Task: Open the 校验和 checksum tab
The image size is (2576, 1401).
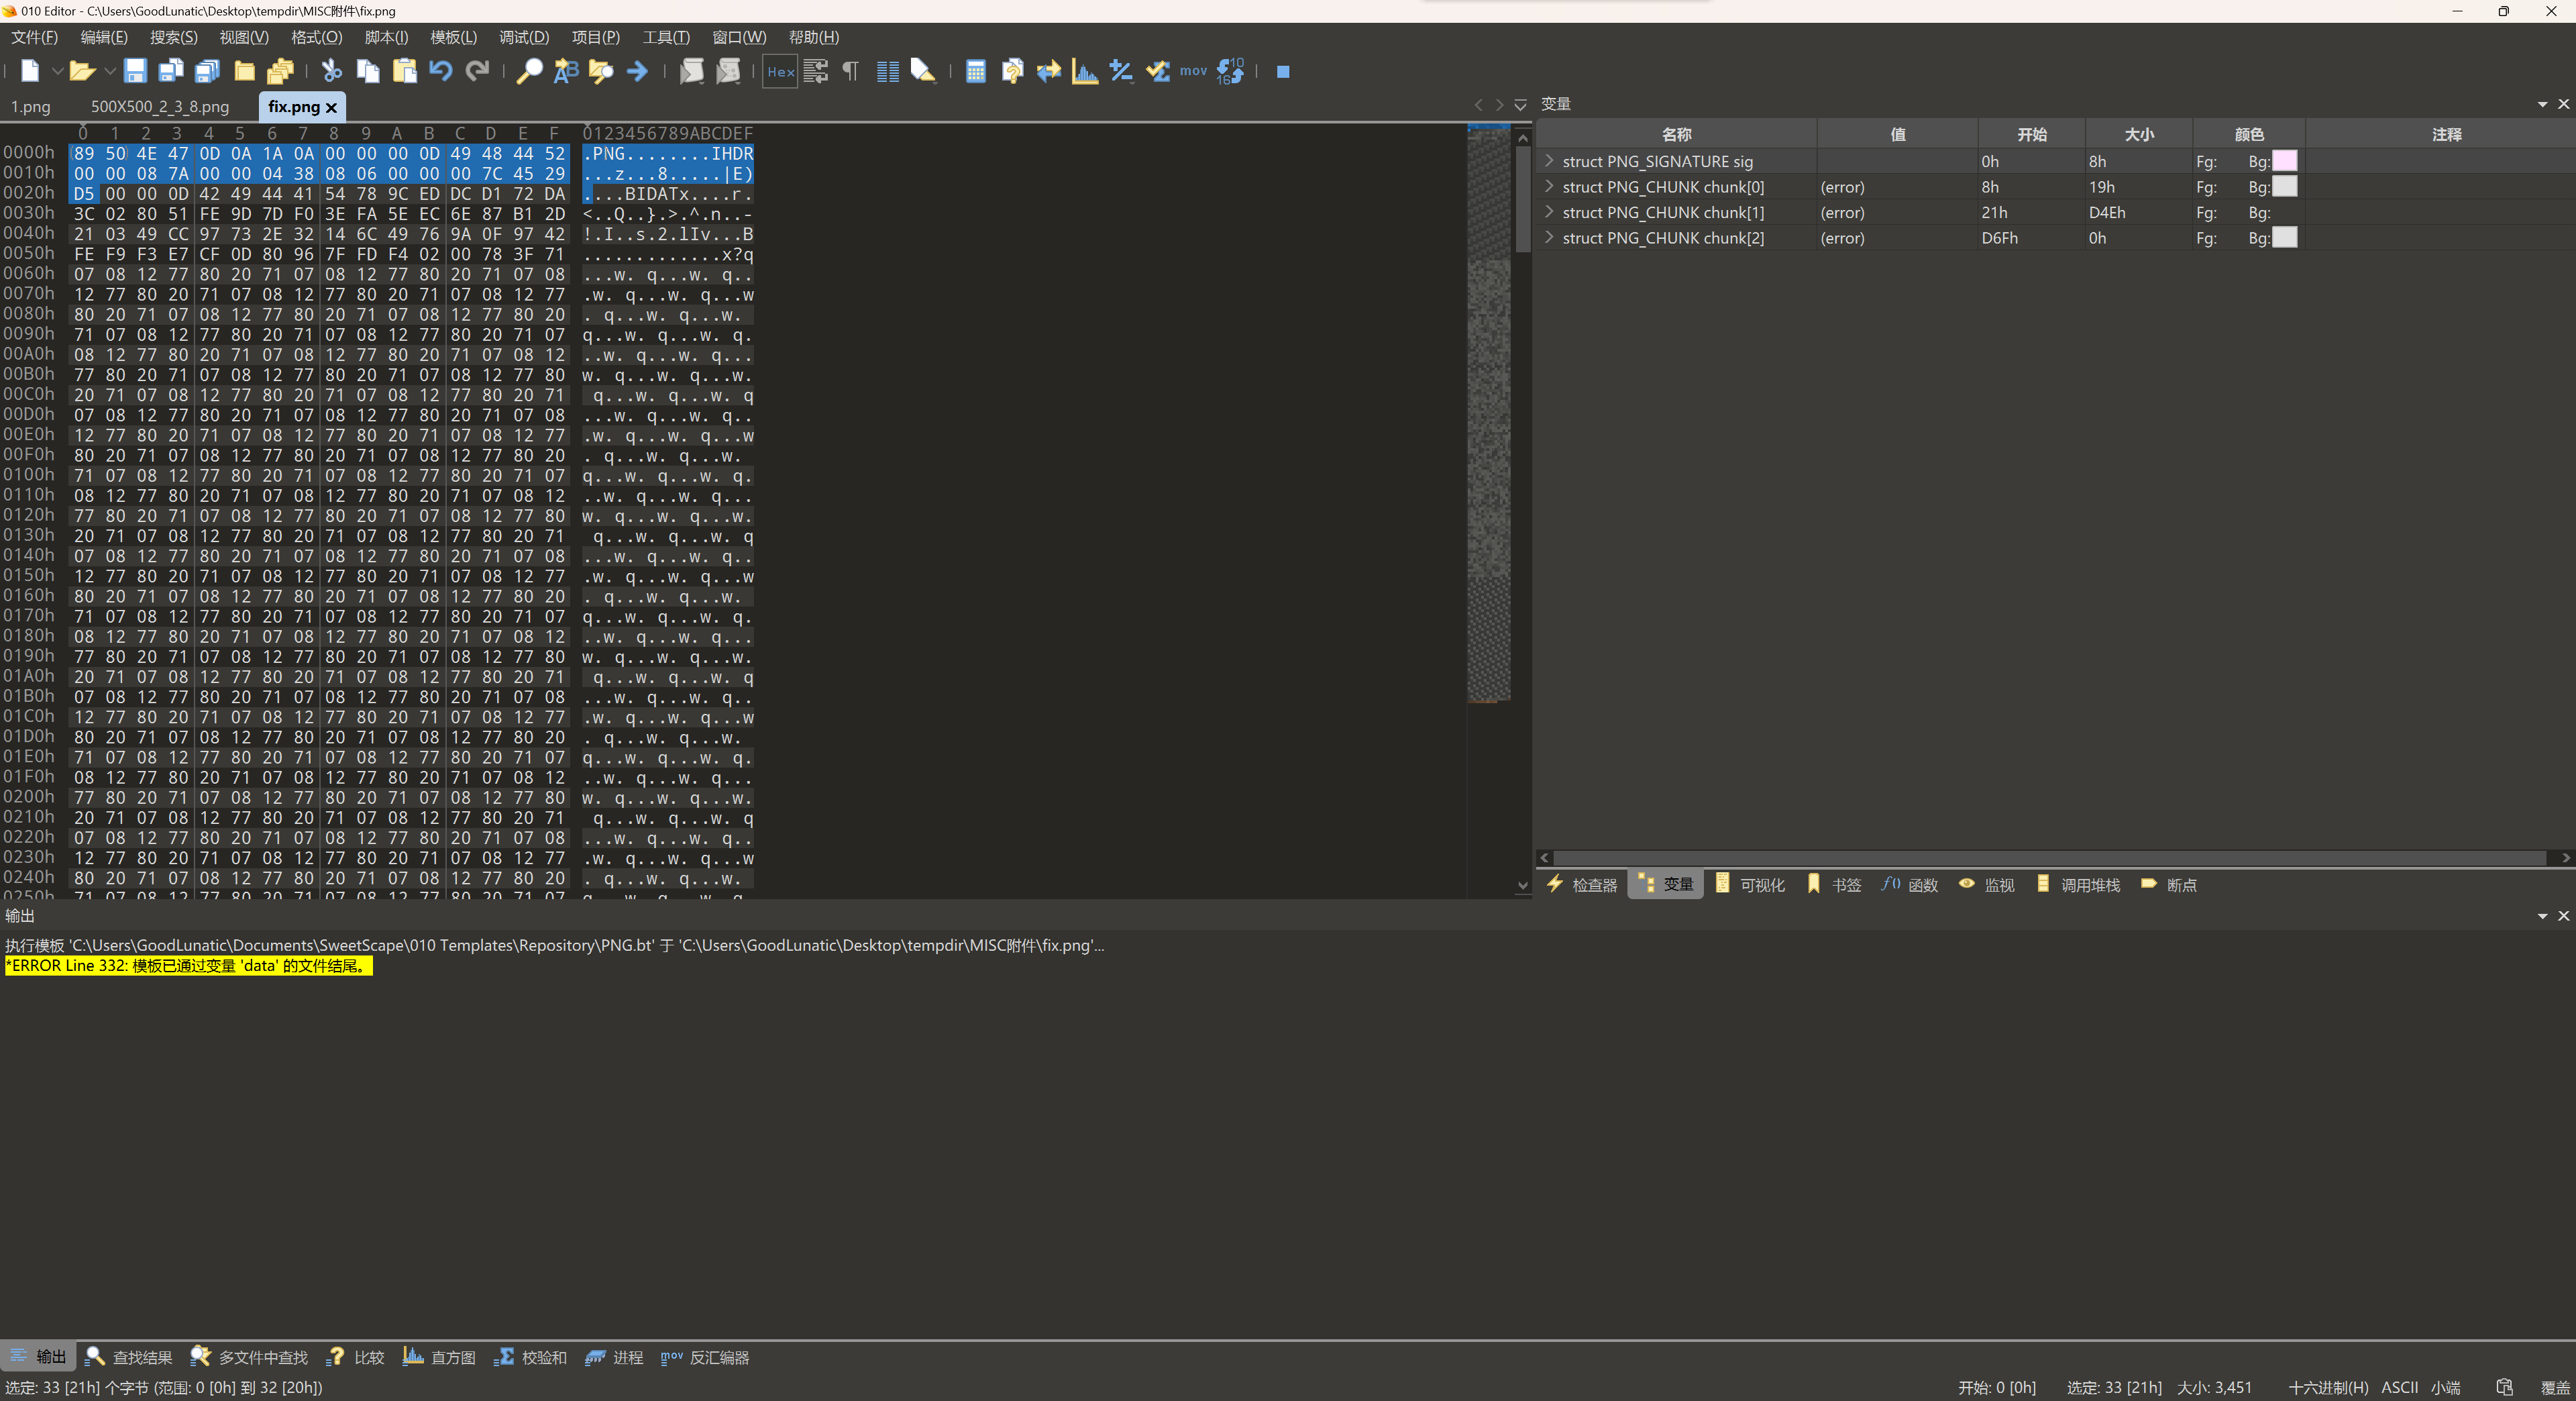Action: point(530,1357)
